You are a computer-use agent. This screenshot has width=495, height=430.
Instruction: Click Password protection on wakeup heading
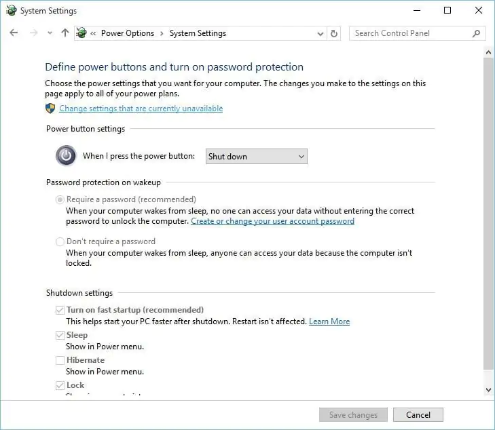(103, 182)
